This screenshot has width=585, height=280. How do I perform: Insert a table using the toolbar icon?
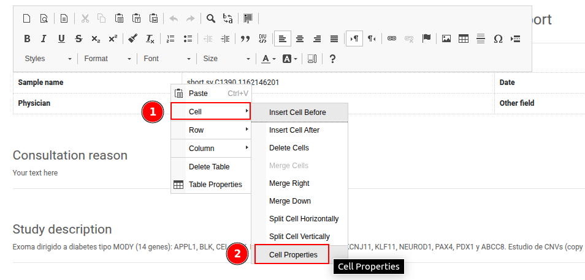(x=464, y=39)
